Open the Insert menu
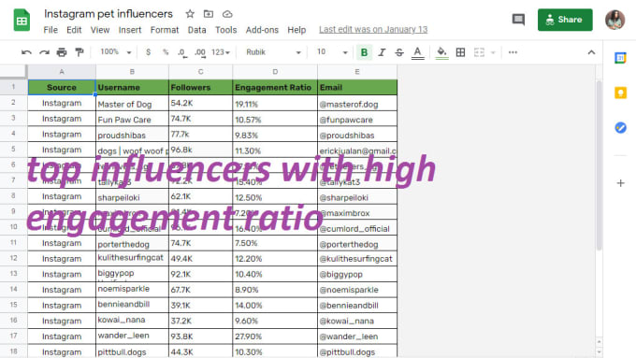Image resolution: width=636 pixels, height=358 pixels. tap(130, 30)
